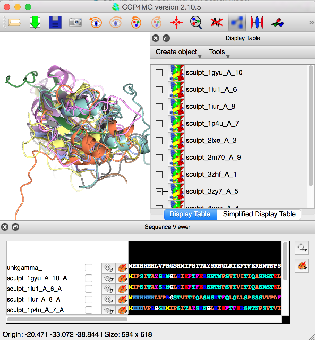The width and height of the screenshot is (315, 340).
Task: Check the sculpt_1iur_A_8_A checkbox
Action: coord(89,299)
